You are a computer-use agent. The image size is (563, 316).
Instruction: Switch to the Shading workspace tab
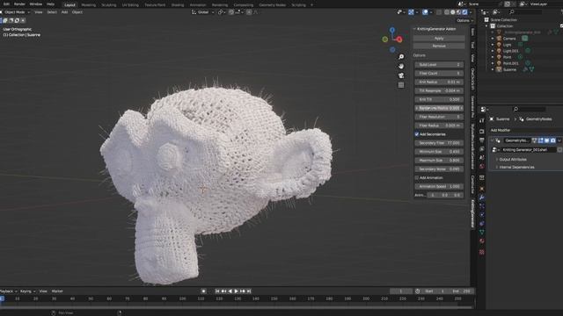(178, 5)
